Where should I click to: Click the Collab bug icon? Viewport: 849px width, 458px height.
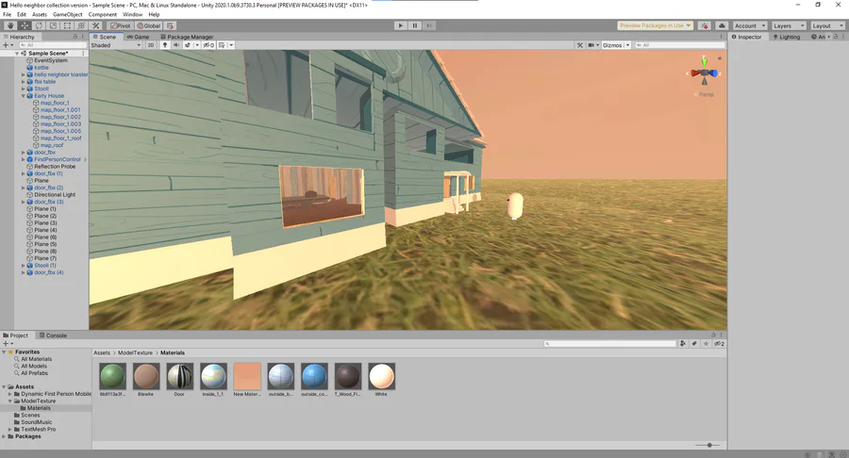click(704, 25)
